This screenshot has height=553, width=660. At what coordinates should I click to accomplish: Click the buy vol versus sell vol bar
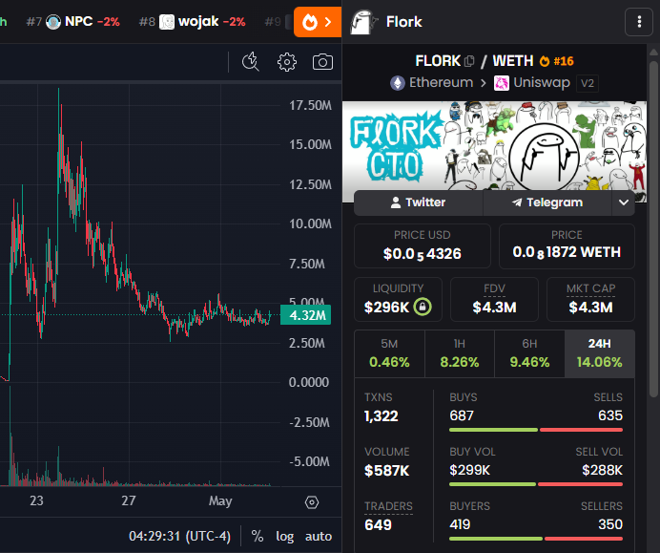coord(536,484)
